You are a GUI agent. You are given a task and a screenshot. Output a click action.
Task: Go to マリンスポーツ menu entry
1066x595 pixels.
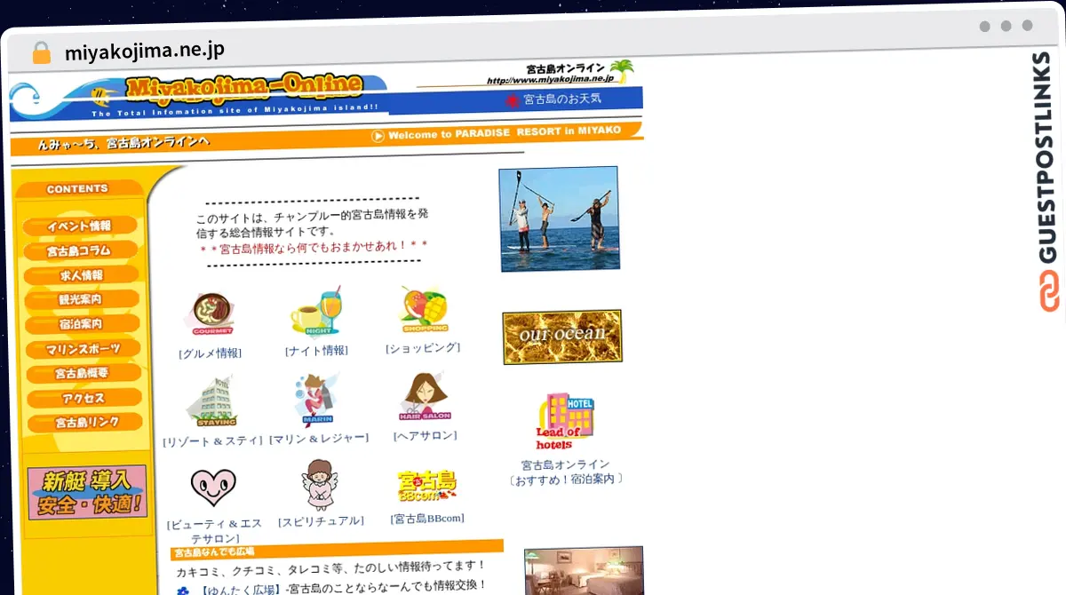pyautogui.click(x=84, y=349)
